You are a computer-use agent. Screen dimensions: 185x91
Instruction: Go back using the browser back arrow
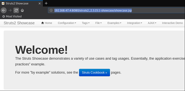coord(4,10)
